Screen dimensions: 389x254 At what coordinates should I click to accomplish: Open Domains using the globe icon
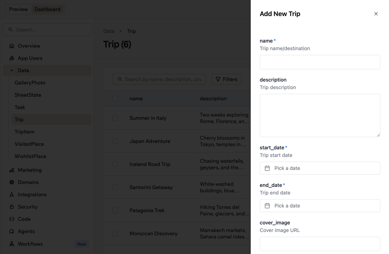[12, 182]
